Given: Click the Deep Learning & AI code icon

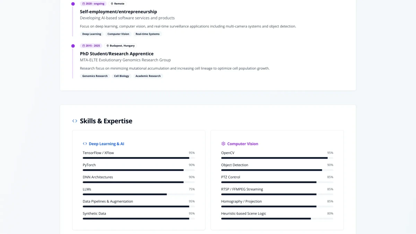Looking at the screenshot, I should [x=85, y=144].
